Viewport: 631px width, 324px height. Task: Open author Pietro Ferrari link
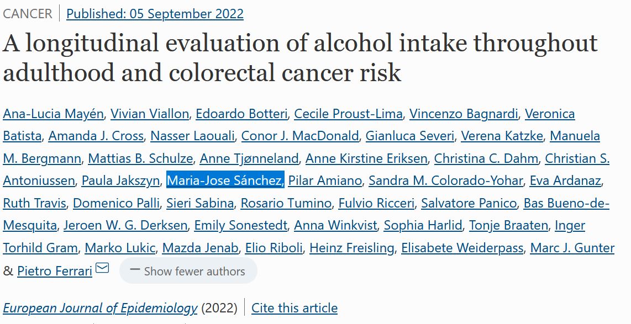(x=55, y=271)
